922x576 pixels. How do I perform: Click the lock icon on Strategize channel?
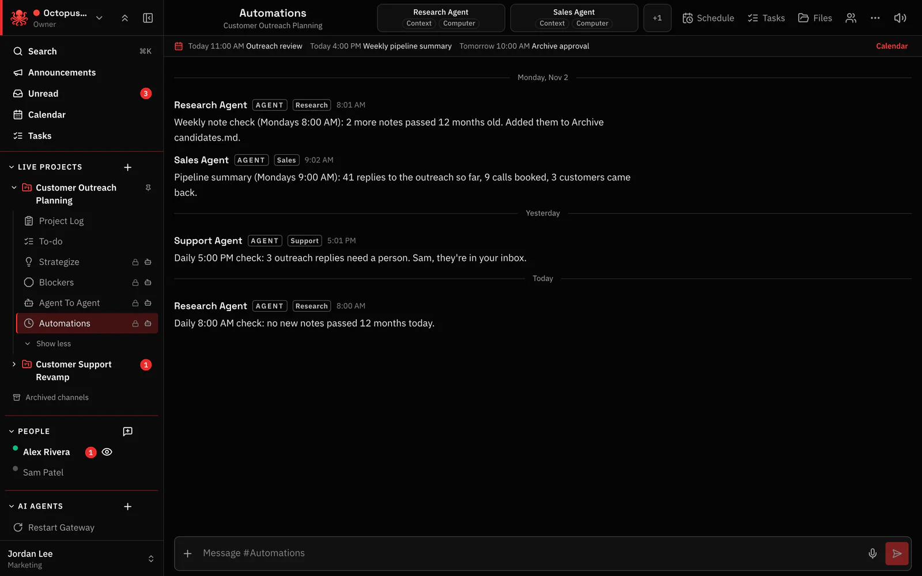coord(135,262)
